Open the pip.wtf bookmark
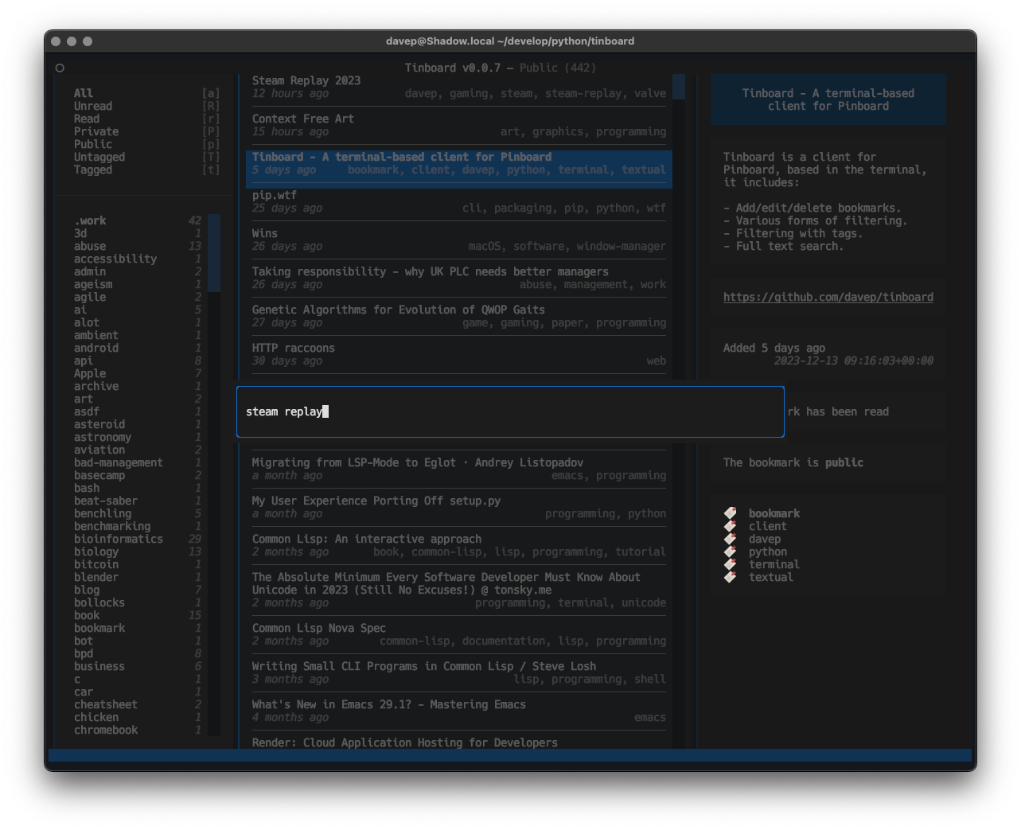Image resolution: width=1021 pixels, height=830 pixels. pyautogui.click(x=275, y=195)
